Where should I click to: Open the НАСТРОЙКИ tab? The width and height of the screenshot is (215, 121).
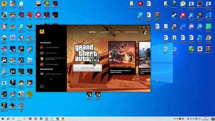(131, 32)
